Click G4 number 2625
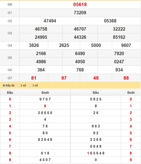Viewport: 141px width, 164px height. [64, 45]
